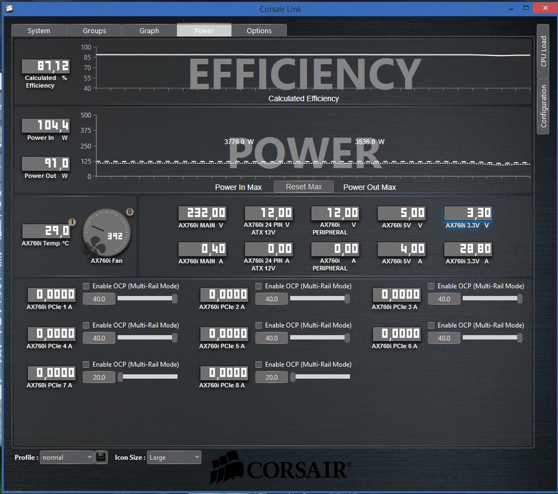This screenshot has height=494, width=558.
Task: Open the Profile dropdown showing normal
Action: [x=67, y=458]
